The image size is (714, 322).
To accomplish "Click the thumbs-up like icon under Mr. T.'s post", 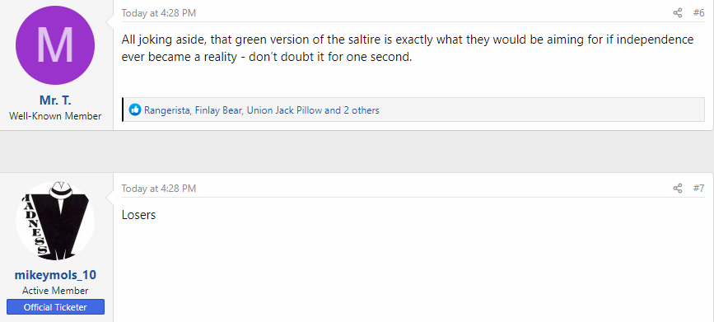I will (x=135, y=110).
